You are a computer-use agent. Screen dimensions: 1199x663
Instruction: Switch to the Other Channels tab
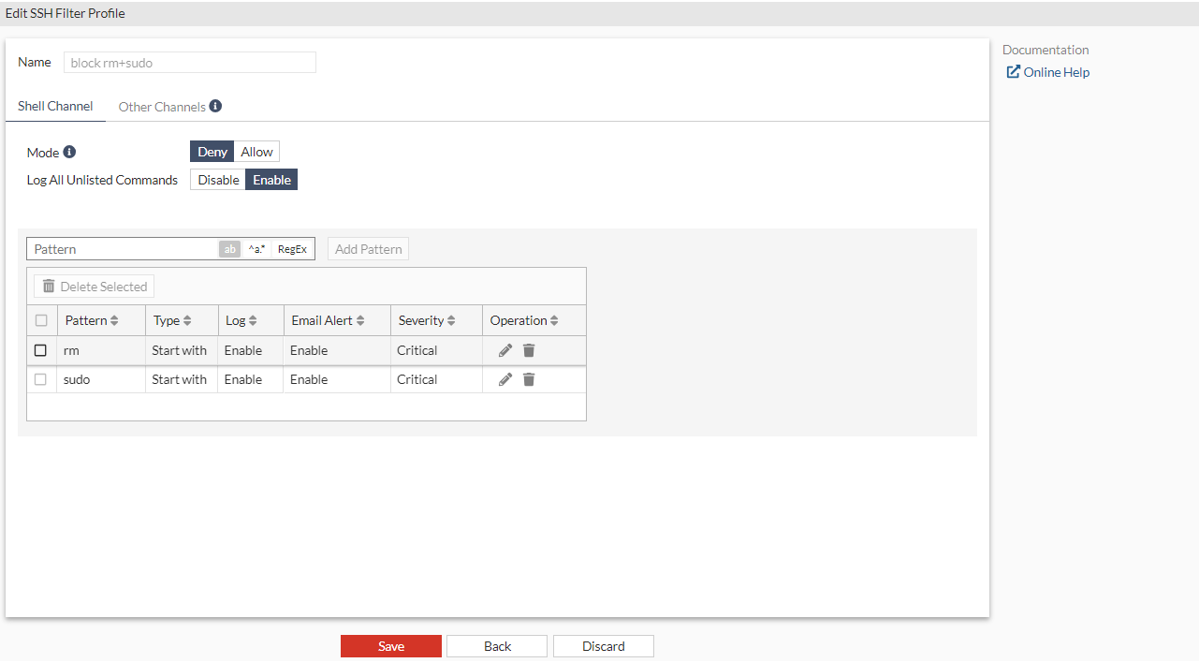(161, 106)
